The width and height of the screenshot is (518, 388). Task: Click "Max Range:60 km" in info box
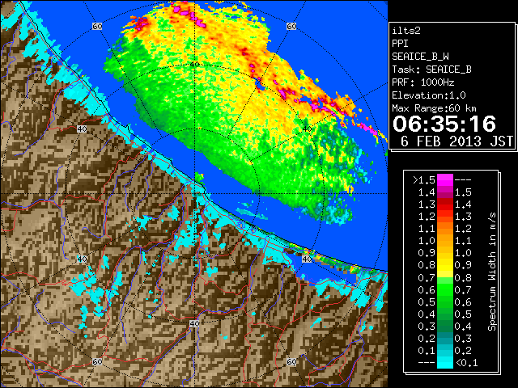[434, 108]
